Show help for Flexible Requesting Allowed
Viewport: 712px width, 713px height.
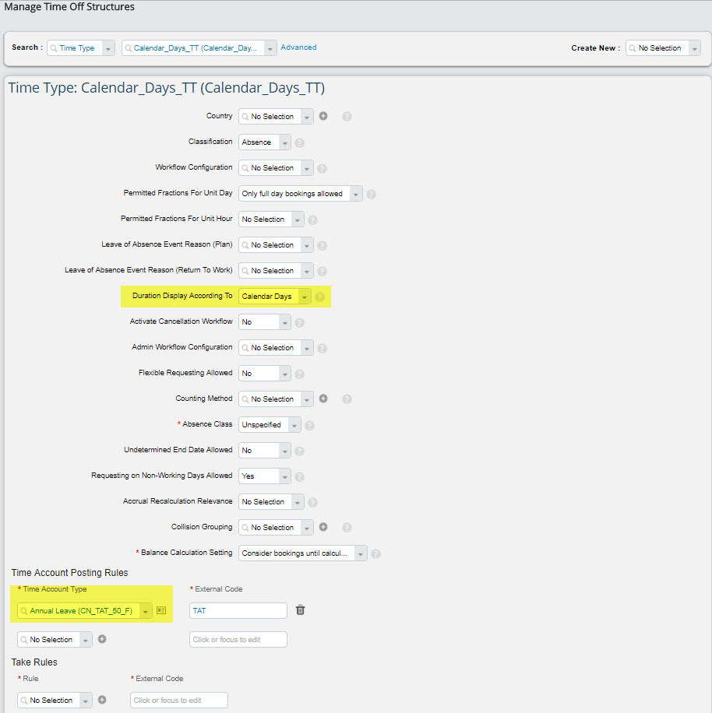point(299,374)
